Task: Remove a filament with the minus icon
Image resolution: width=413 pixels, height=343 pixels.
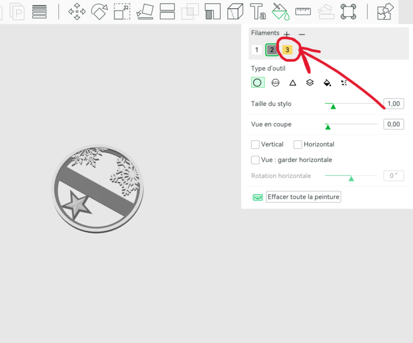Action: coord(302,34)
